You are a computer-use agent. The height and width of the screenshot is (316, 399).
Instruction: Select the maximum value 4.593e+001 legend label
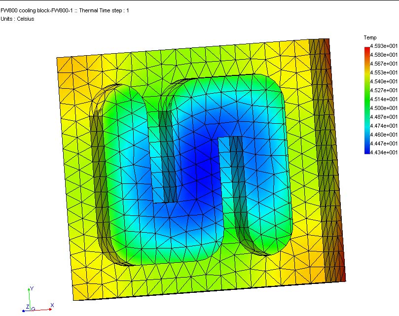point(384,46)
